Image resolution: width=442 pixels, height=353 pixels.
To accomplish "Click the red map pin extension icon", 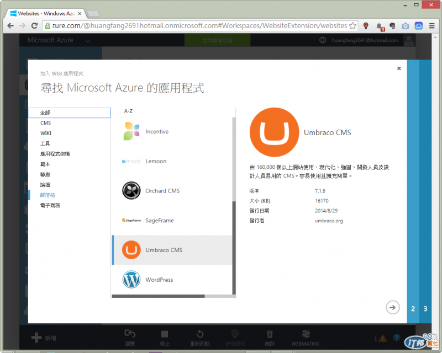I will (366, 26).
